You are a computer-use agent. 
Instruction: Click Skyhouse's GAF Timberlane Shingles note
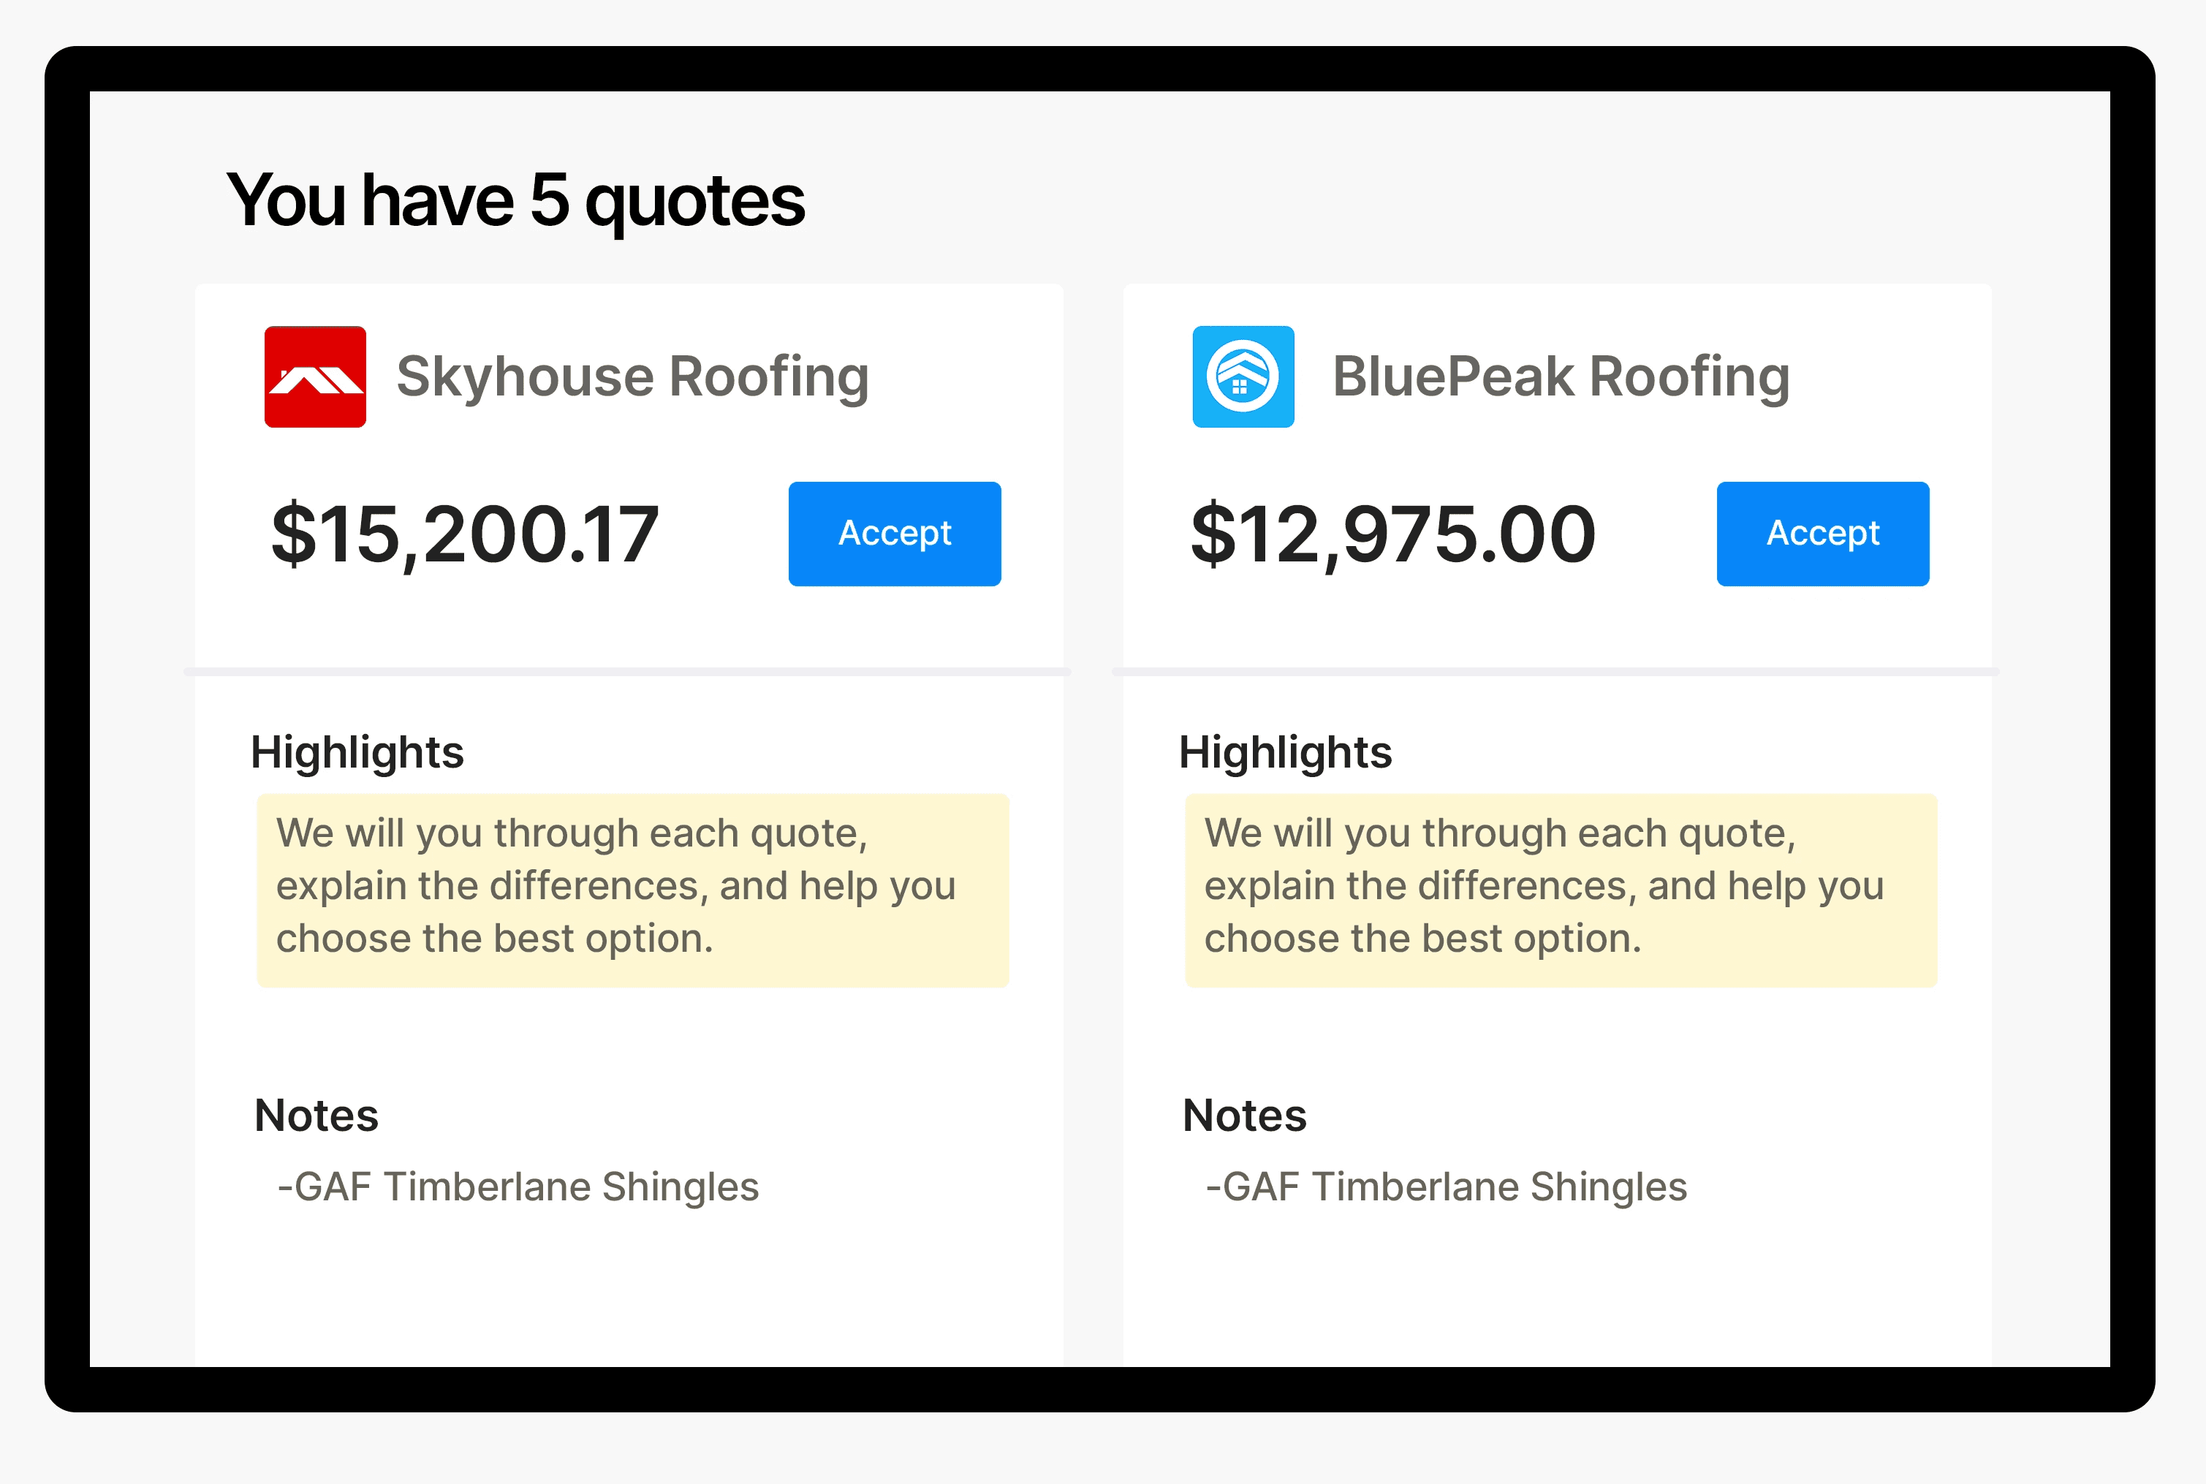tap(518, 1186)
